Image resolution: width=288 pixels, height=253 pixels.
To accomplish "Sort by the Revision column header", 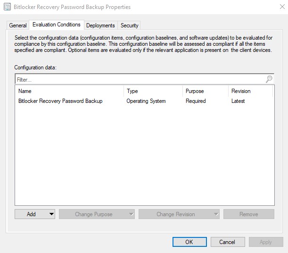I will [251, 91].
